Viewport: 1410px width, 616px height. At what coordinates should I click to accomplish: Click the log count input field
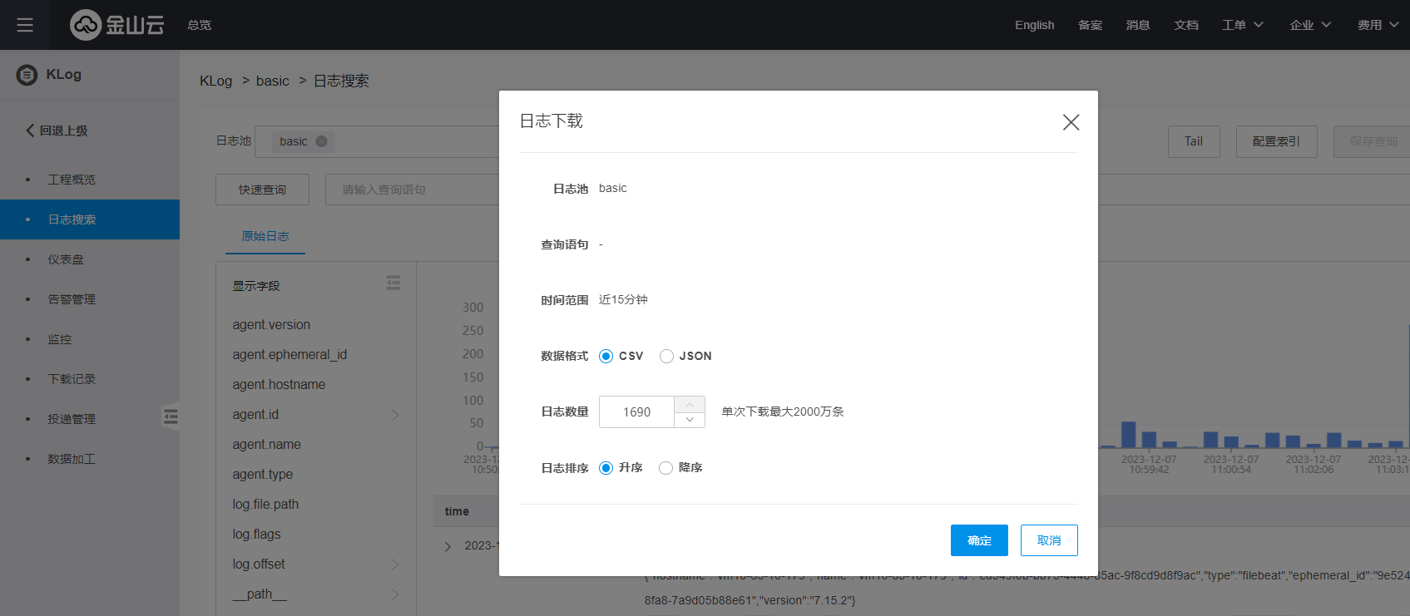click(x=636, y=412)
